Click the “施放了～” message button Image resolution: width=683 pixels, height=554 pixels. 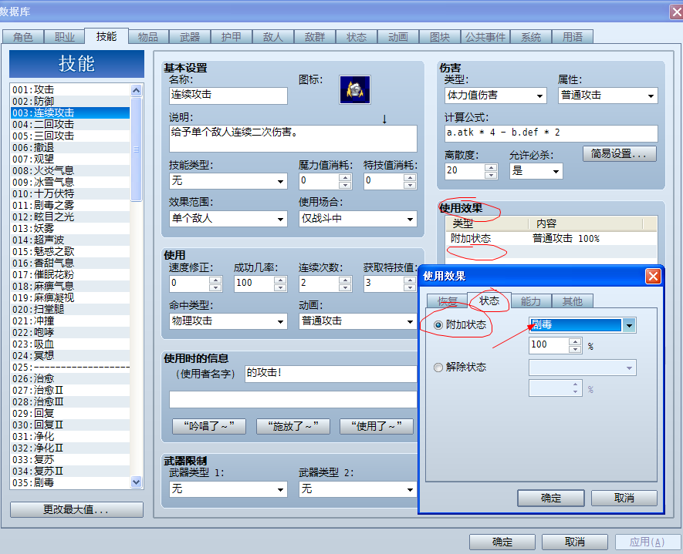coord(292,426)
